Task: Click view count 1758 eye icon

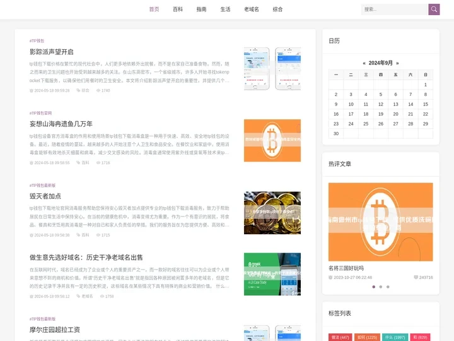Action: [102, 296]
